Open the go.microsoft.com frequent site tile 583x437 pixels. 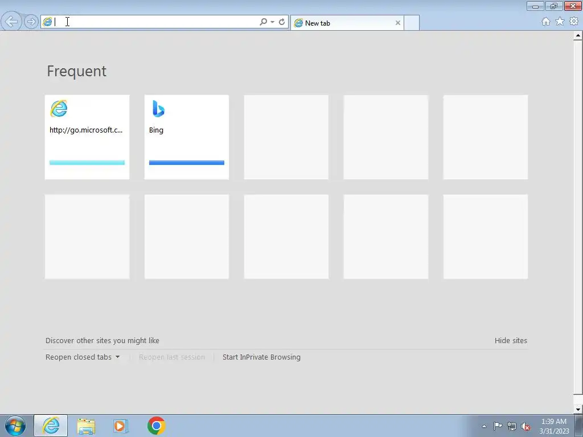(87, 137)
